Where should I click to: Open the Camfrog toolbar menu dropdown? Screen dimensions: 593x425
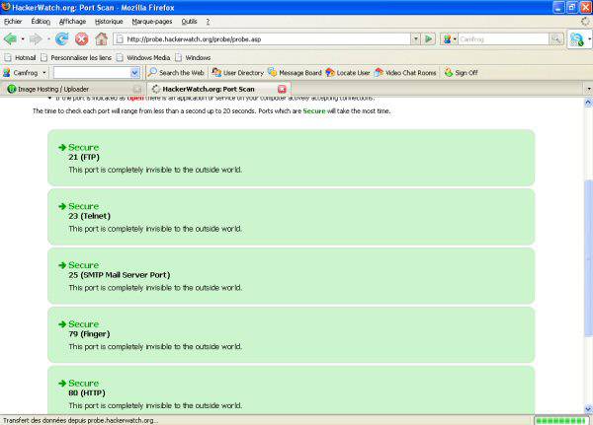[x=44, y=72]
